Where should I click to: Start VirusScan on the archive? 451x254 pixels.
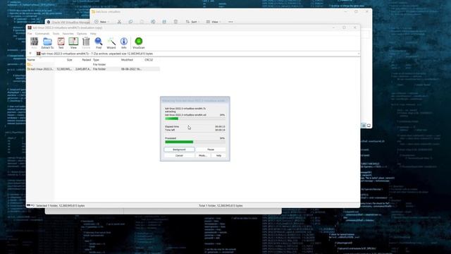[139, 43]
